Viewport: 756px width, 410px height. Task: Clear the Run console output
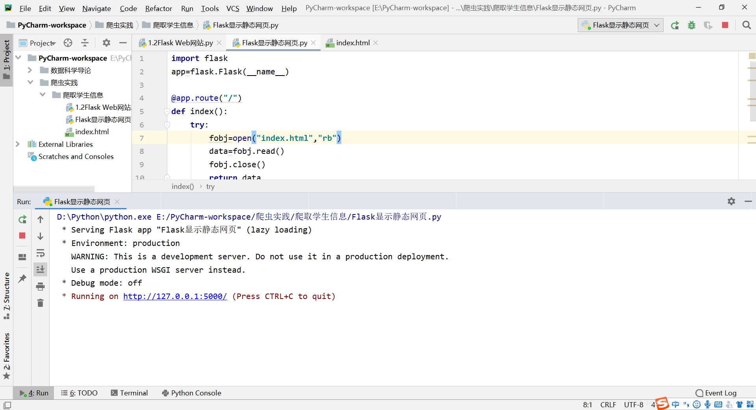click(x=40, y=303)
